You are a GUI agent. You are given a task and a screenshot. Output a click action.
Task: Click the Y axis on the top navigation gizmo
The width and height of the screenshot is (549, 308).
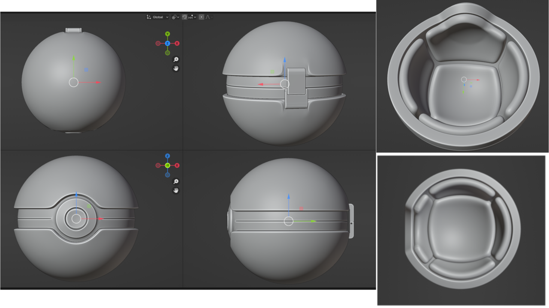(x=168, y=33)
